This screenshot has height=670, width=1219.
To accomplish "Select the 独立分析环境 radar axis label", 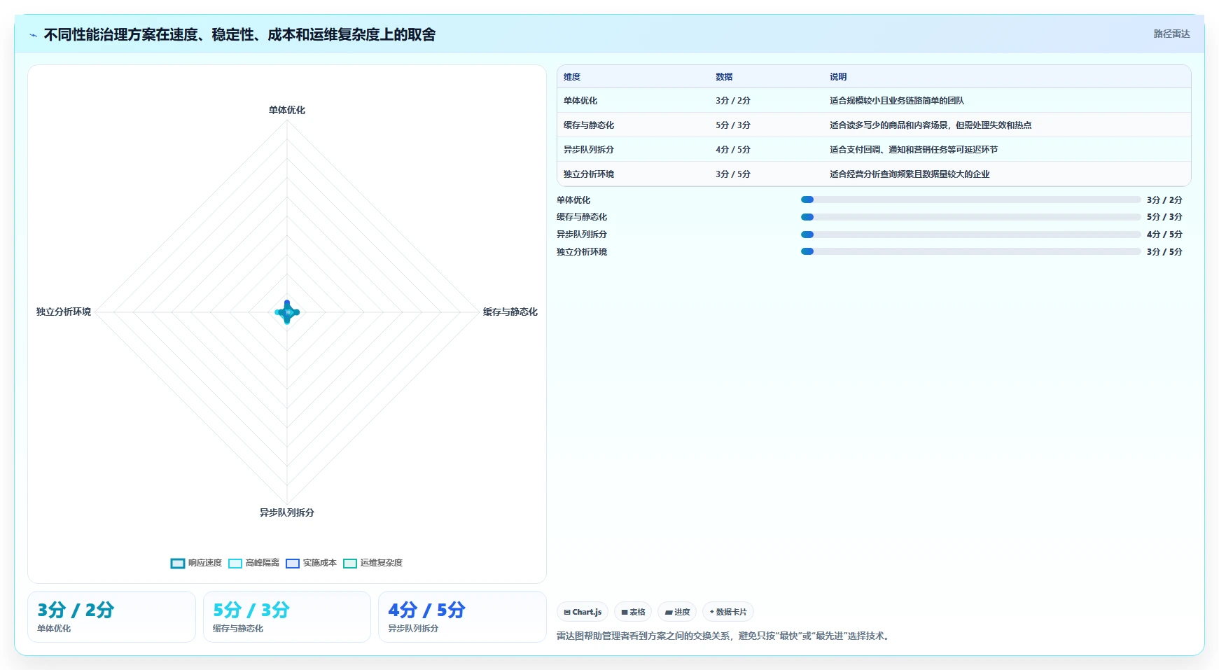I will click(64, 312).
